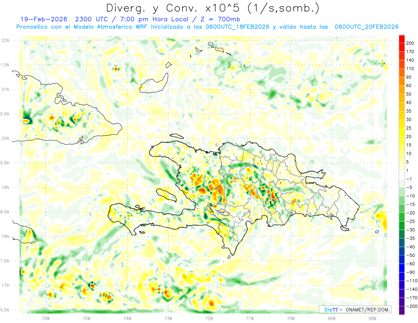Click the "18N" latitude label
Screen dimensions: 418x323
(x=5, y=237)
